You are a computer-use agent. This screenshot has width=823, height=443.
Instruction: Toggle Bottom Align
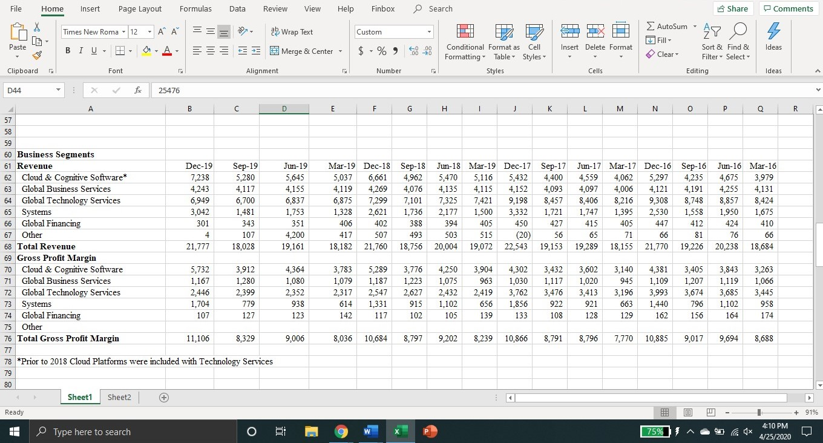pyautogui.click(x=224, y=31)
